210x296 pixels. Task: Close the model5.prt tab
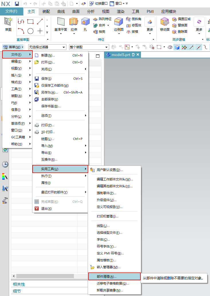pyautogui.click(x=138, y=54)
